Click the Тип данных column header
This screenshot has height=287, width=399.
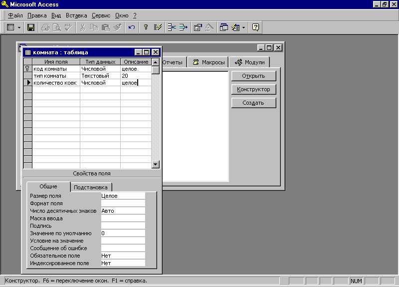pyautogui.click(x=100, y=62)
